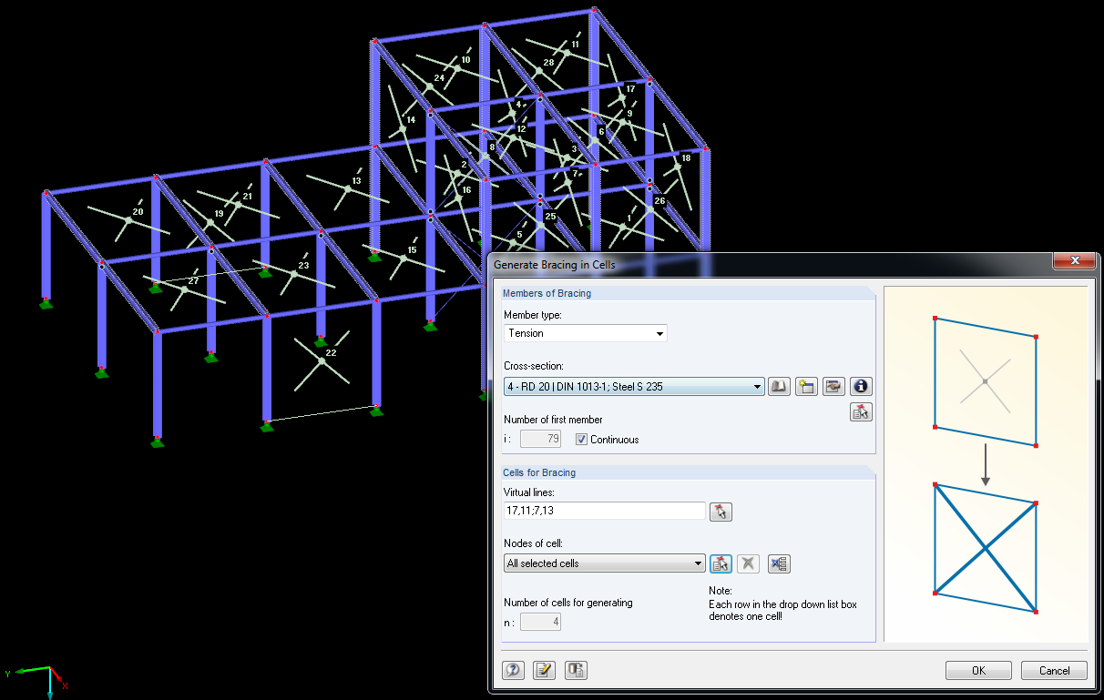Pick cross-section from model graphically
Image resolution: width=1104 pixels, height=700 pixels.
[862, 412]
